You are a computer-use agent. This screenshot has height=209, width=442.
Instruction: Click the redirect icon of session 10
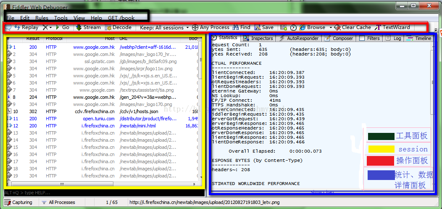(9, 111)
